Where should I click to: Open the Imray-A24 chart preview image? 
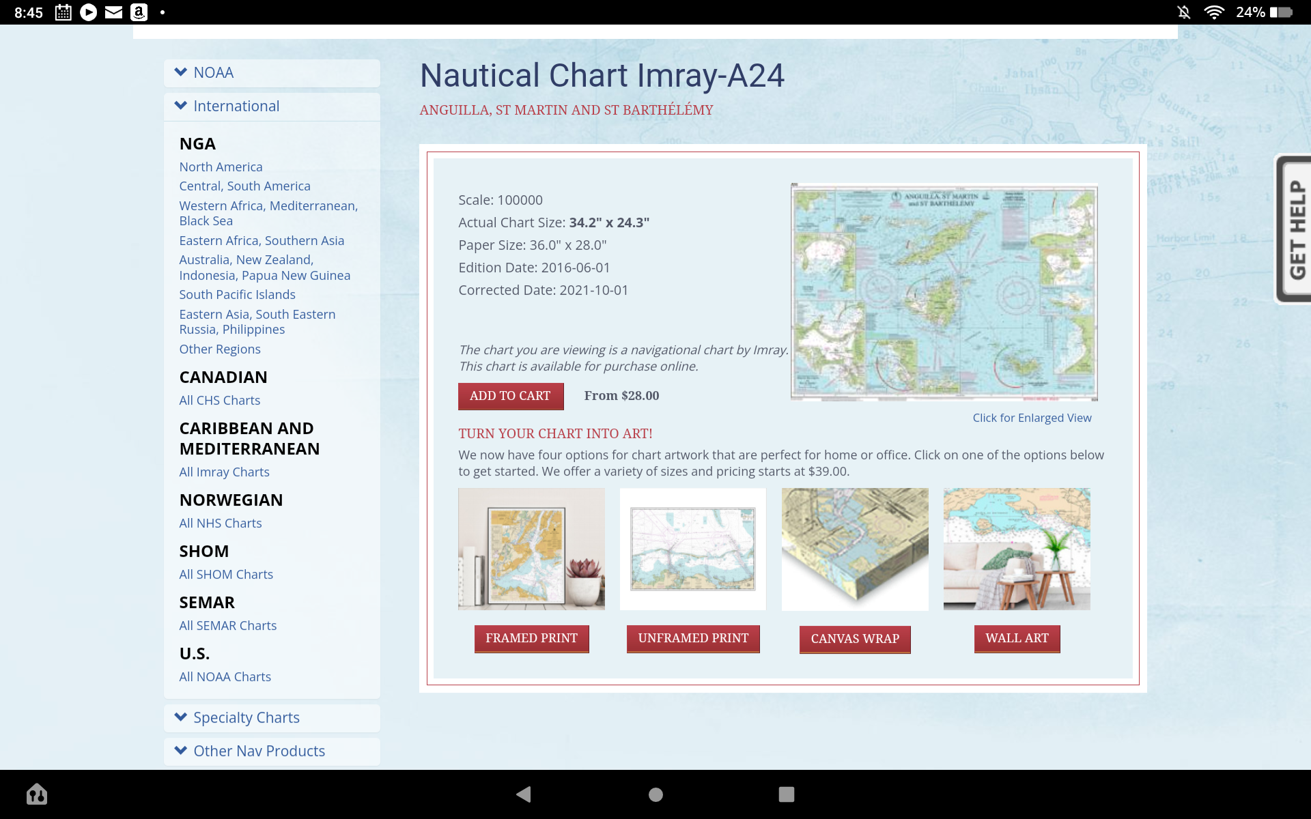944,291
